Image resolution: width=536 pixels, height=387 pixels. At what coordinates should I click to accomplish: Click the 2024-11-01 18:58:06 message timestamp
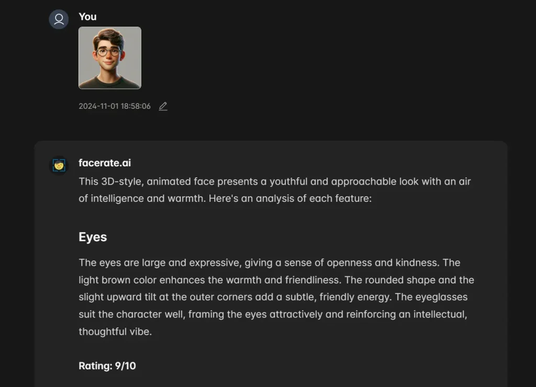[x=115, y=106]
